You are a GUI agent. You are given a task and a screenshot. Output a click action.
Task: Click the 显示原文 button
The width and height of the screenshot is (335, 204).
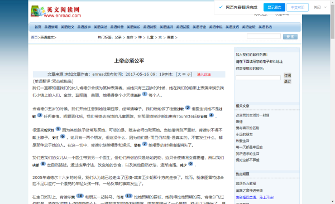274,7
